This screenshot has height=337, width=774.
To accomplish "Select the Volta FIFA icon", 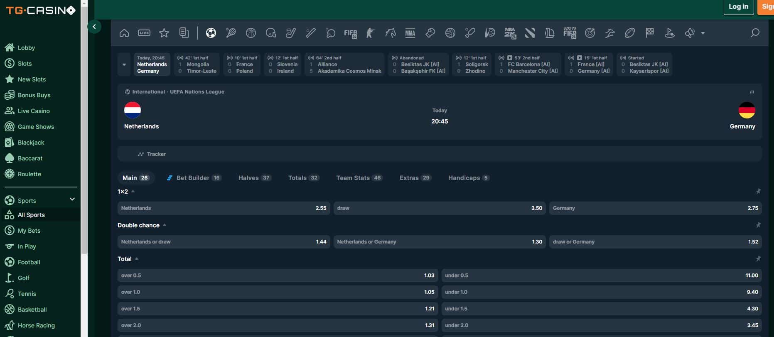I will 570,33.
